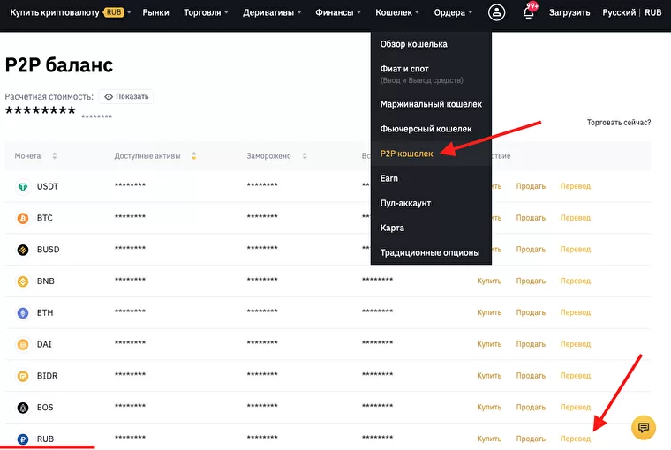Click Продать in BTC row

pyautogui.click(x=531, y=218)
